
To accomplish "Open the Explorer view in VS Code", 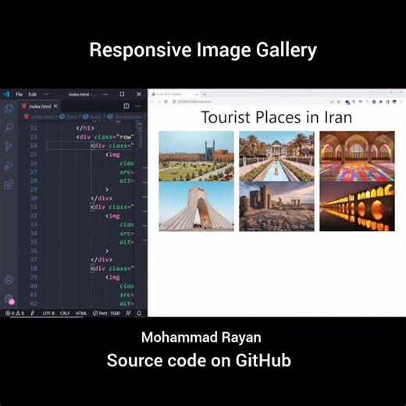I will 9,109.
